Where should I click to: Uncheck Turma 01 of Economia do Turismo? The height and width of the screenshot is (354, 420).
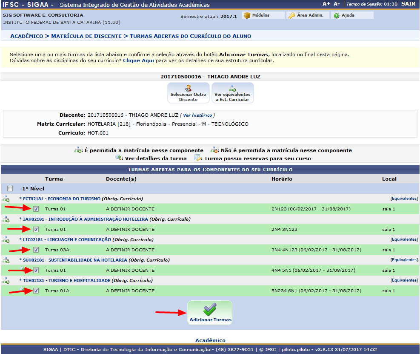(36, 209)
